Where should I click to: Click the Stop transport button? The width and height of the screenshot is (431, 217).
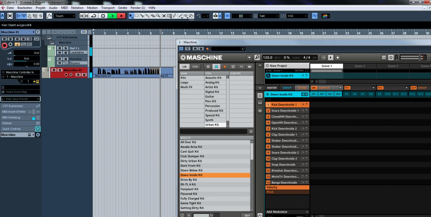pos(103,16)
